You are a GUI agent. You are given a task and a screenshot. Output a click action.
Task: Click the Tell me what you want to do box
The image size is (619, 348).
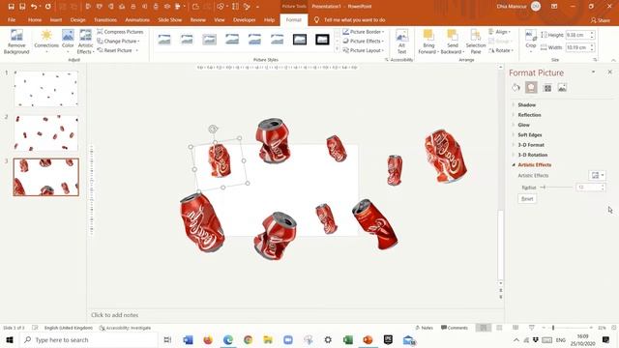click(x=354, y=19)
